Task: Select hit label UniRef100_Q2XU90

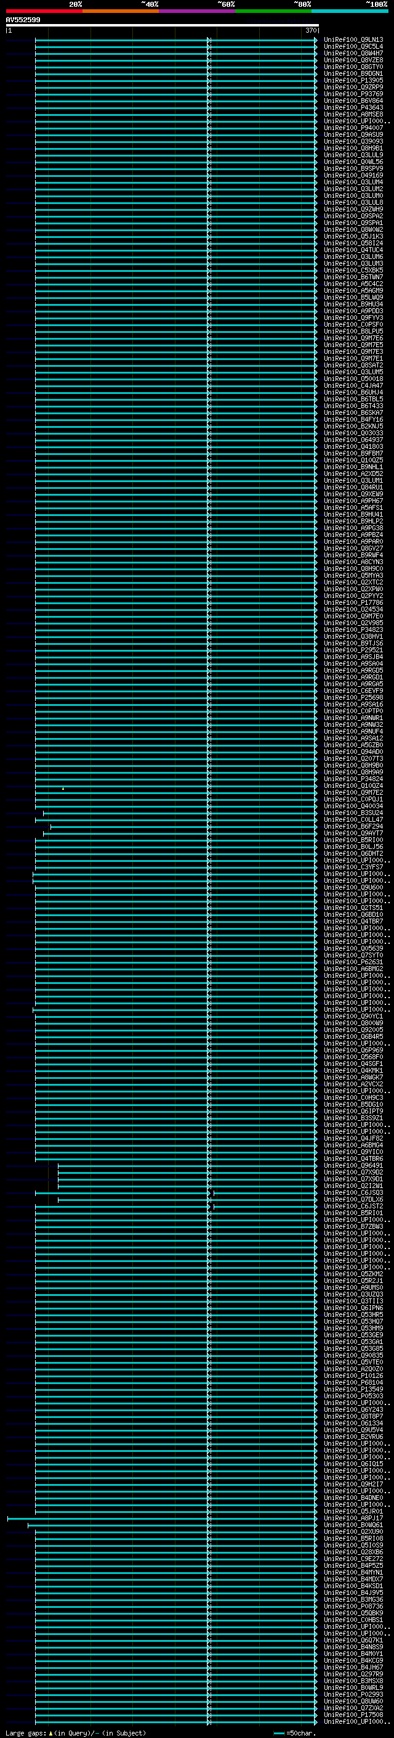Action: (x=353, y=1531)
